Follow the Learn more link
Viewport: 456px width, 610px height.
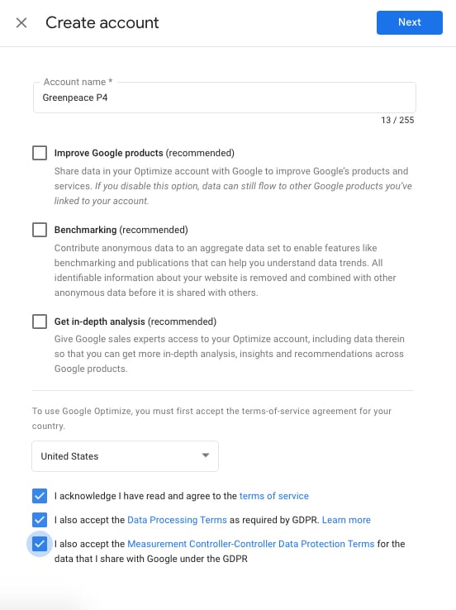pos(346,520)
